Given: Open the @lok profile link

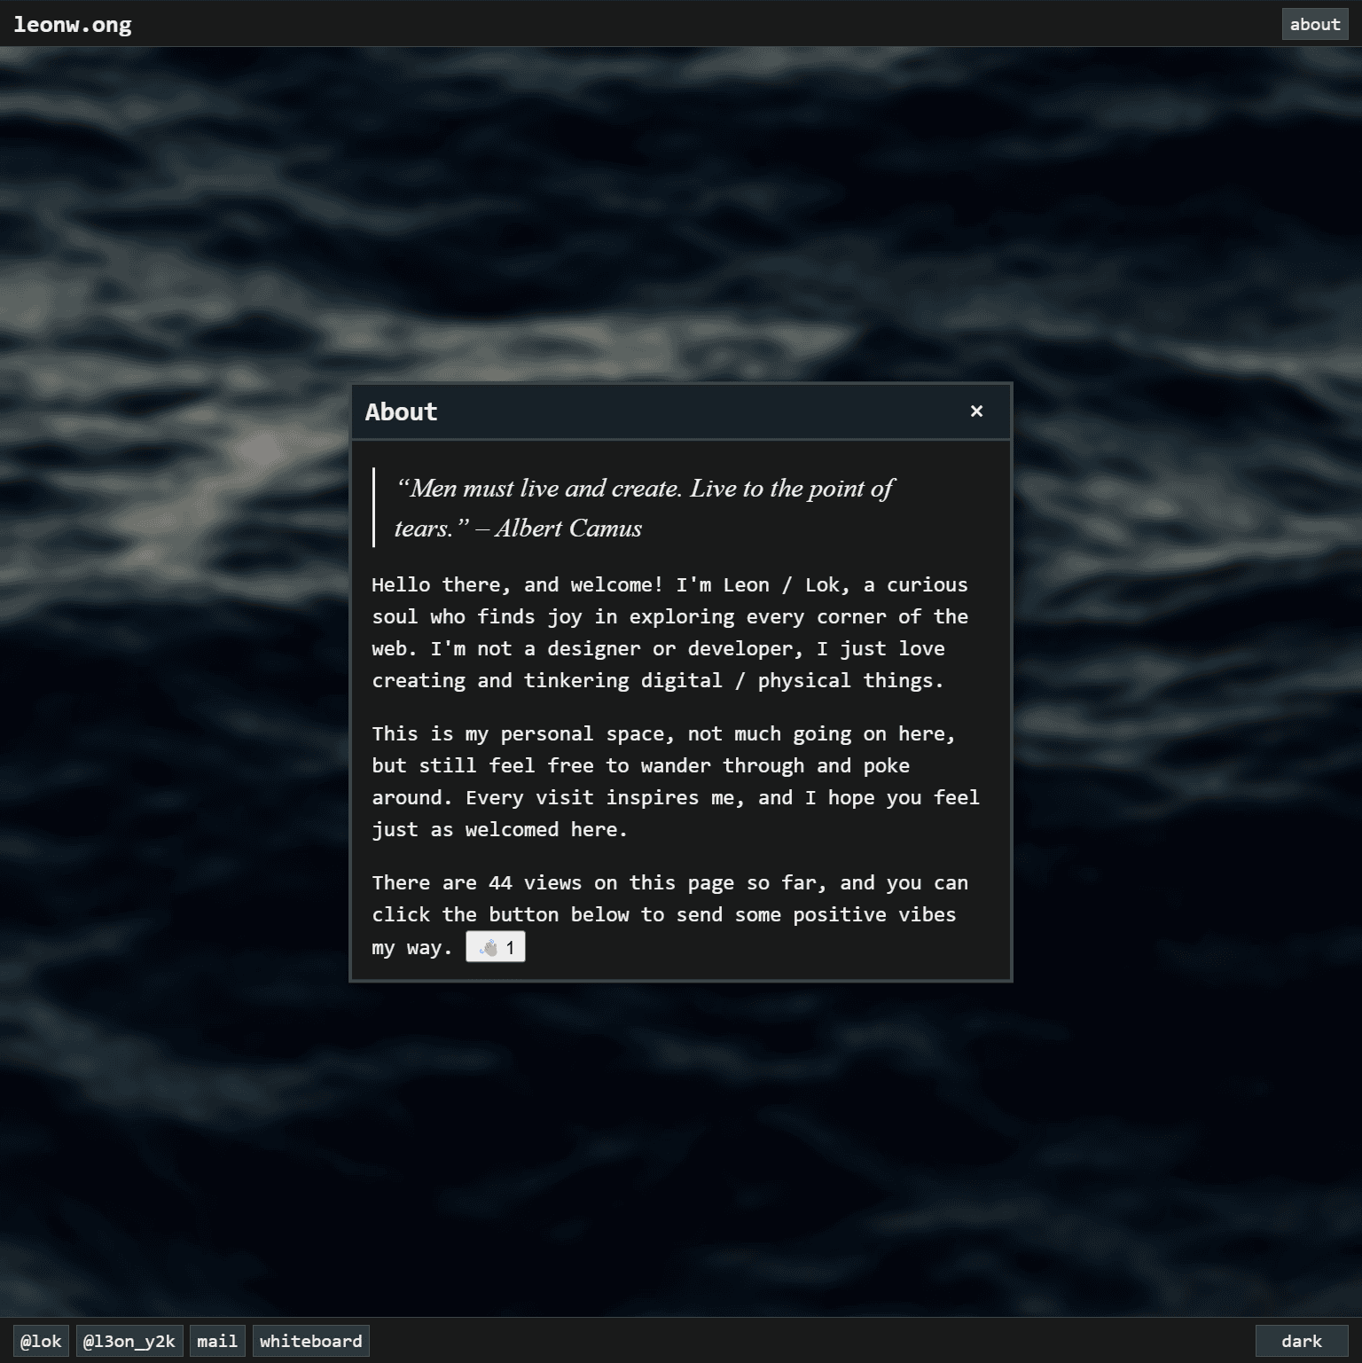Looking at the screenshot, I should coord(41,1341).
